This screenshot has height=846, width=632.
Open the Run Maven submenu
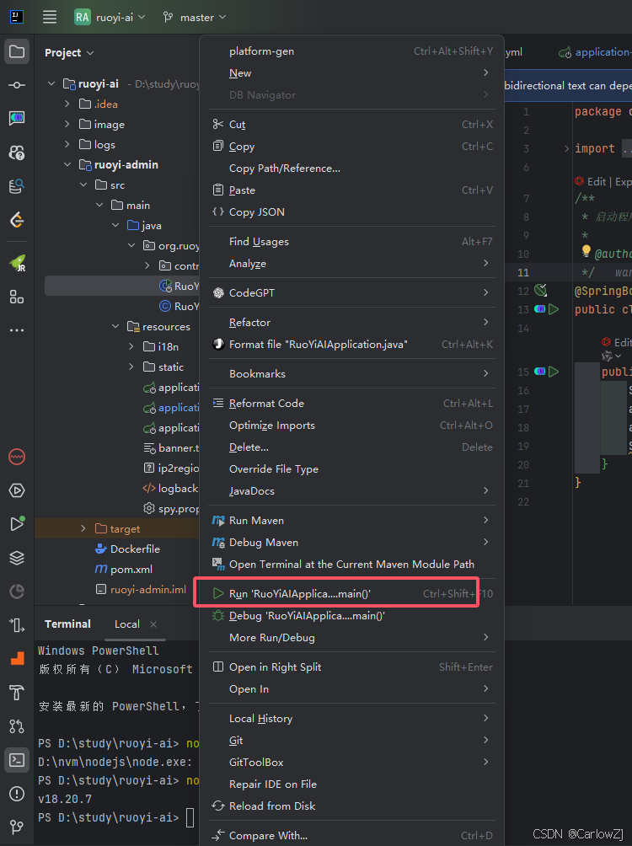coord(351,520)
